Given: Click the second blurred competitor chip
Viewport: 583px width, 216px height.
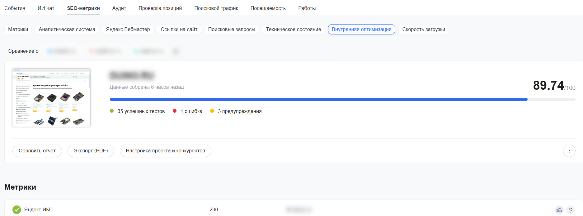Looking at the screenshot, I should point(105,51).
